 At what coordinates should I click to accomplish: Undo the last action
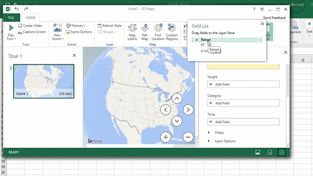pos(16,9)
